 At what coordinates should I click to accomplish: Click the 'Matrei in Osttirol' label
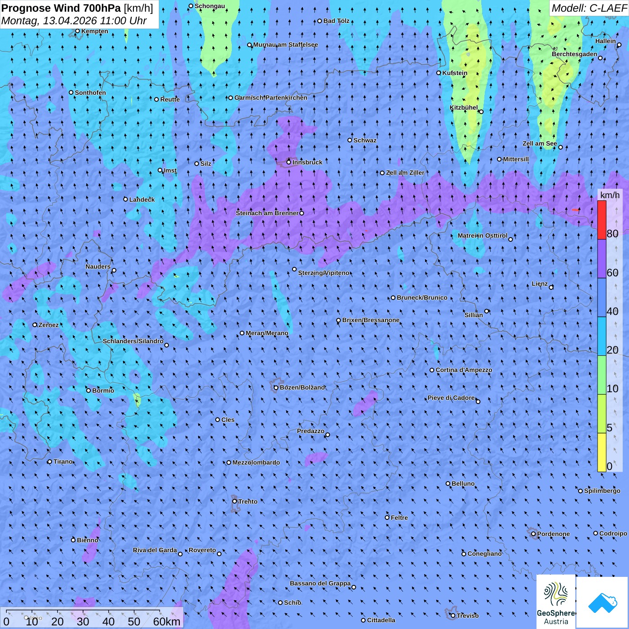pyautogui.click(x=483, y=235)
